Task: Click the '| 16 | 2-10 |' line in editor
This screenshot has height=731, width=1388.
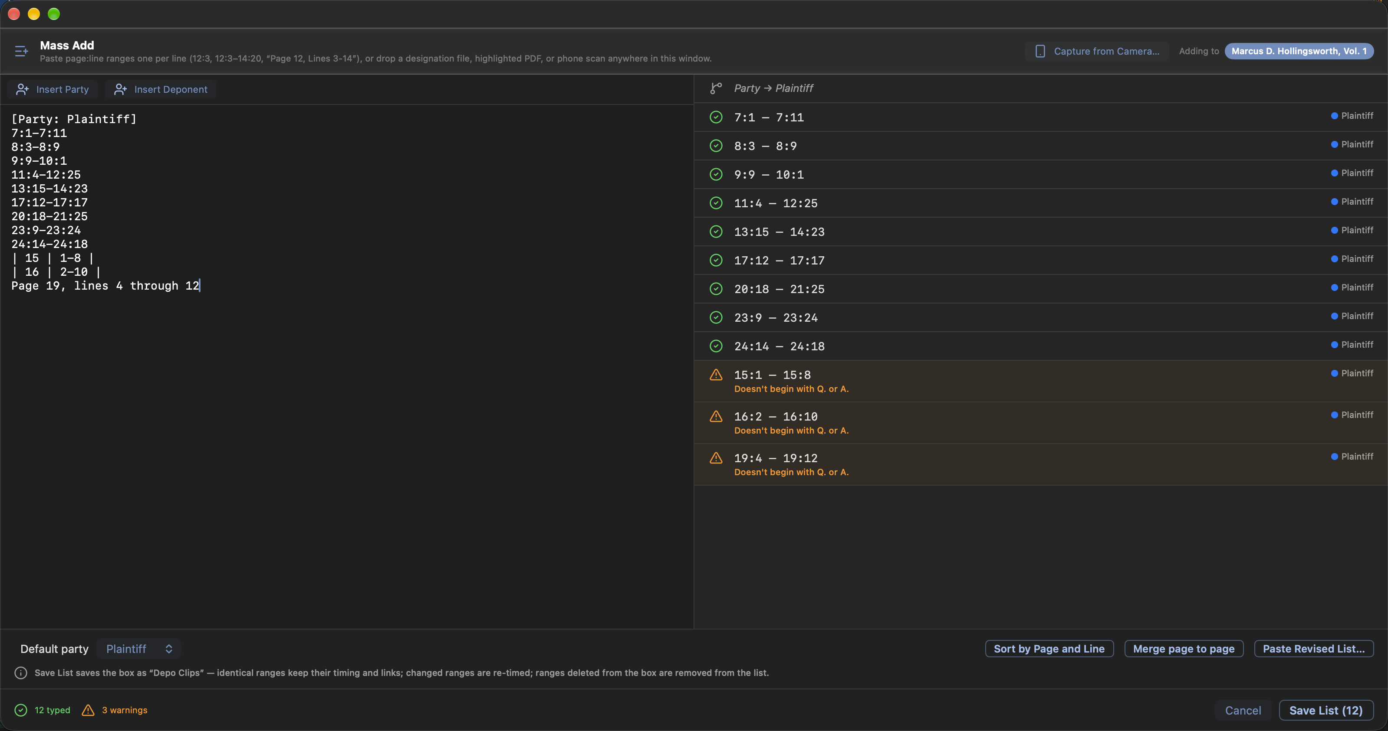Action: click(x=56, y=272)
